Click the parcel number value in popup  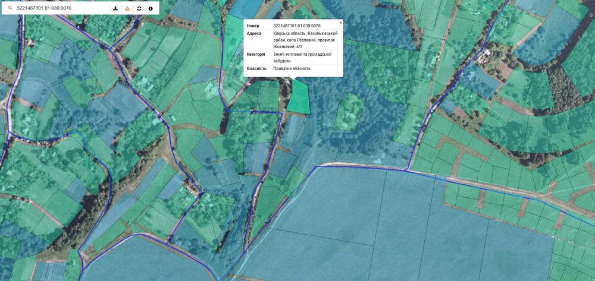297,26
